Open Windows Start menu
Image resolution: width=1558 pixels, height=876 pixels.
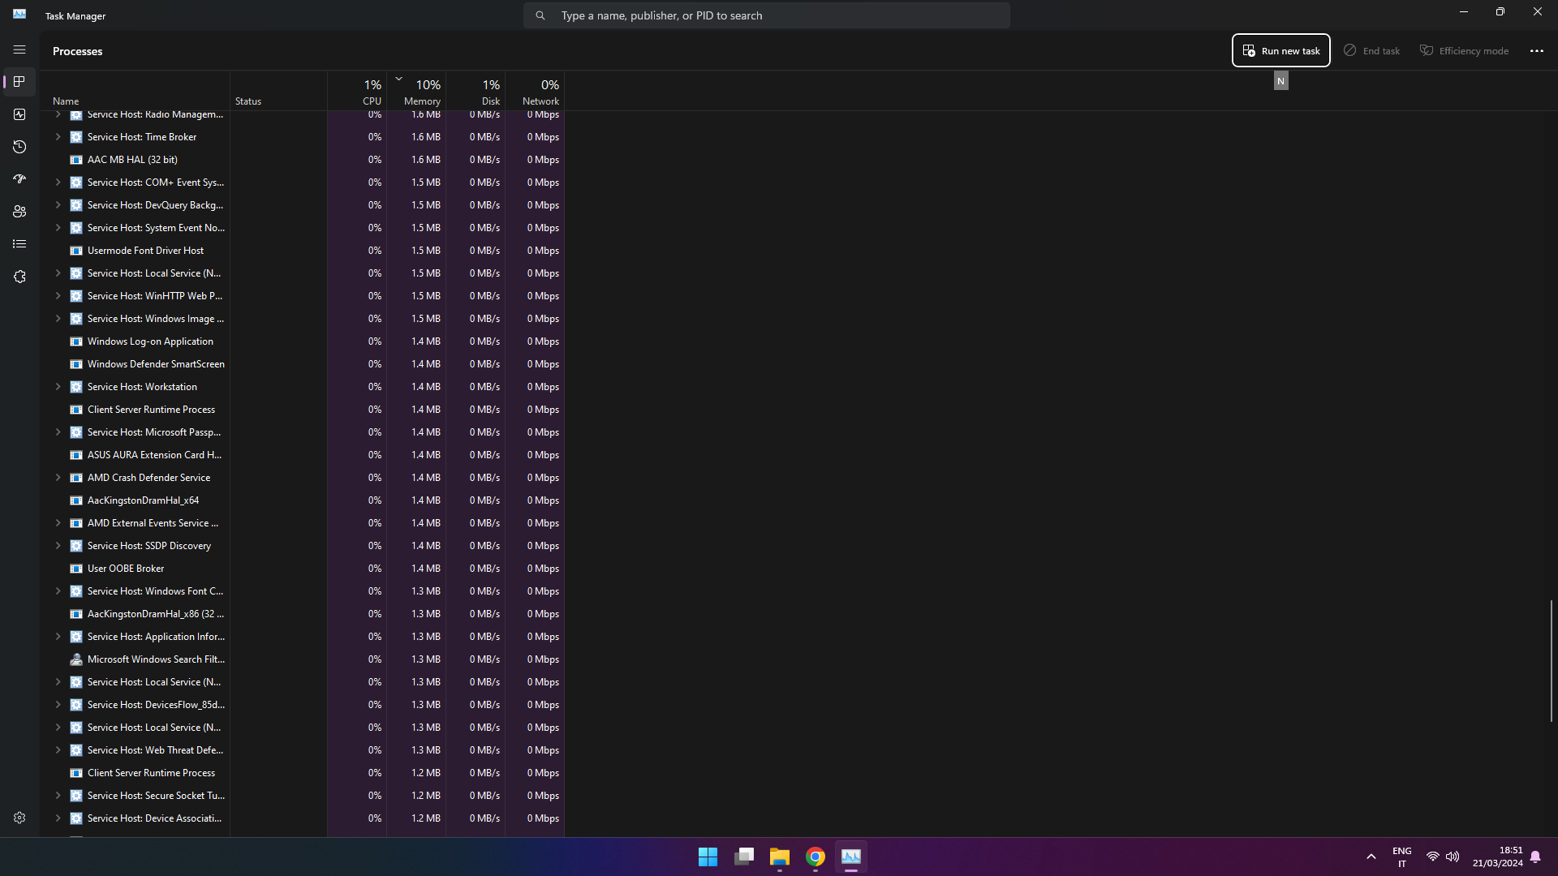pyautogui.click(x=708, y=857)
